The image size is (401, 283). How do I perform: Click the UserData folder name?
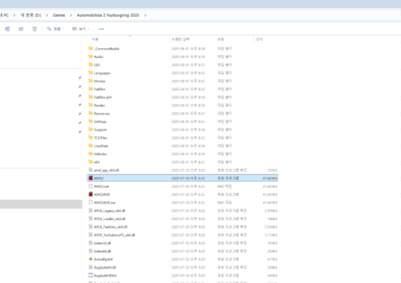pyautogui.click(x=101, y=146)
